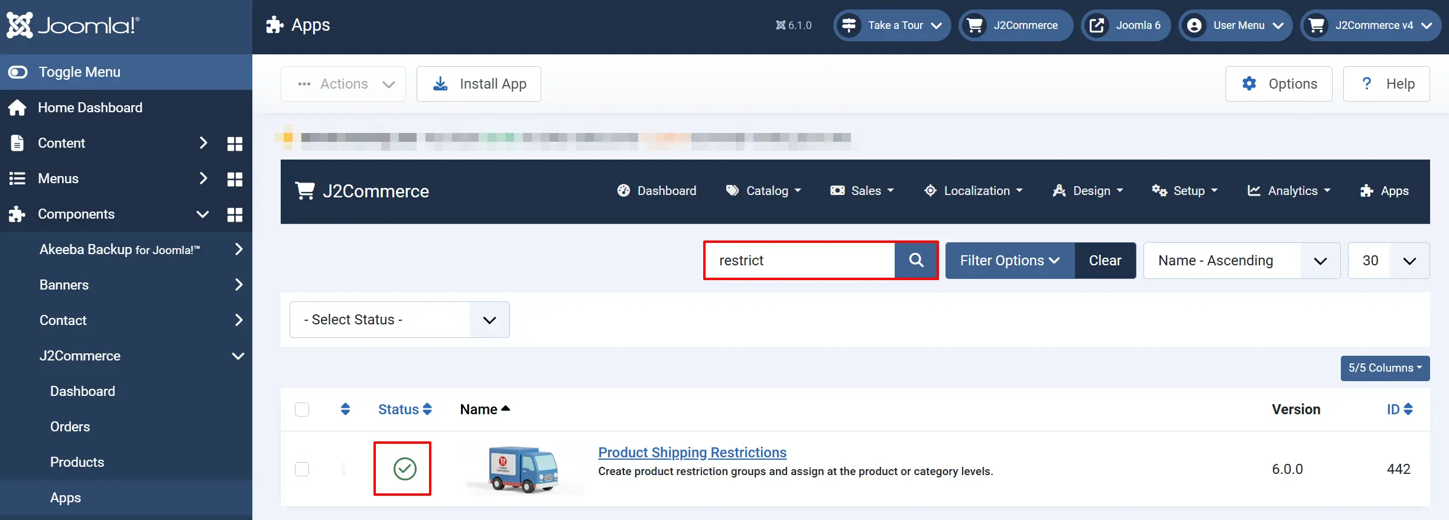Expand the Contact submenu arrow
Image resolution: width=1449 pixels, height=520 pixels.
tap(239, 320)
